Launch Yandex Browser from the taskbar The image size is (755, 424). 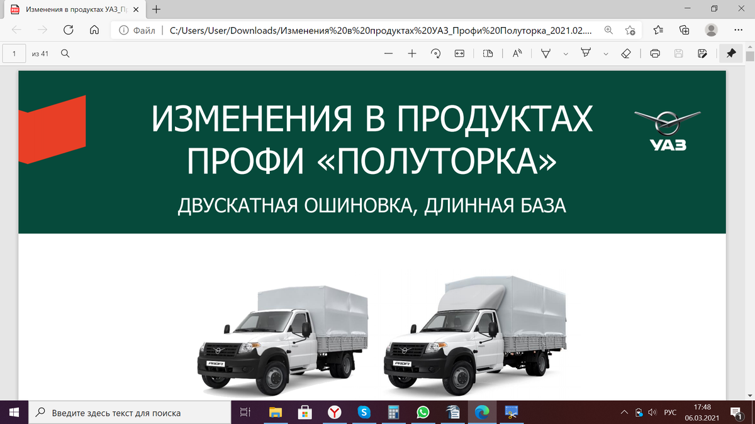tap(335, 412)
